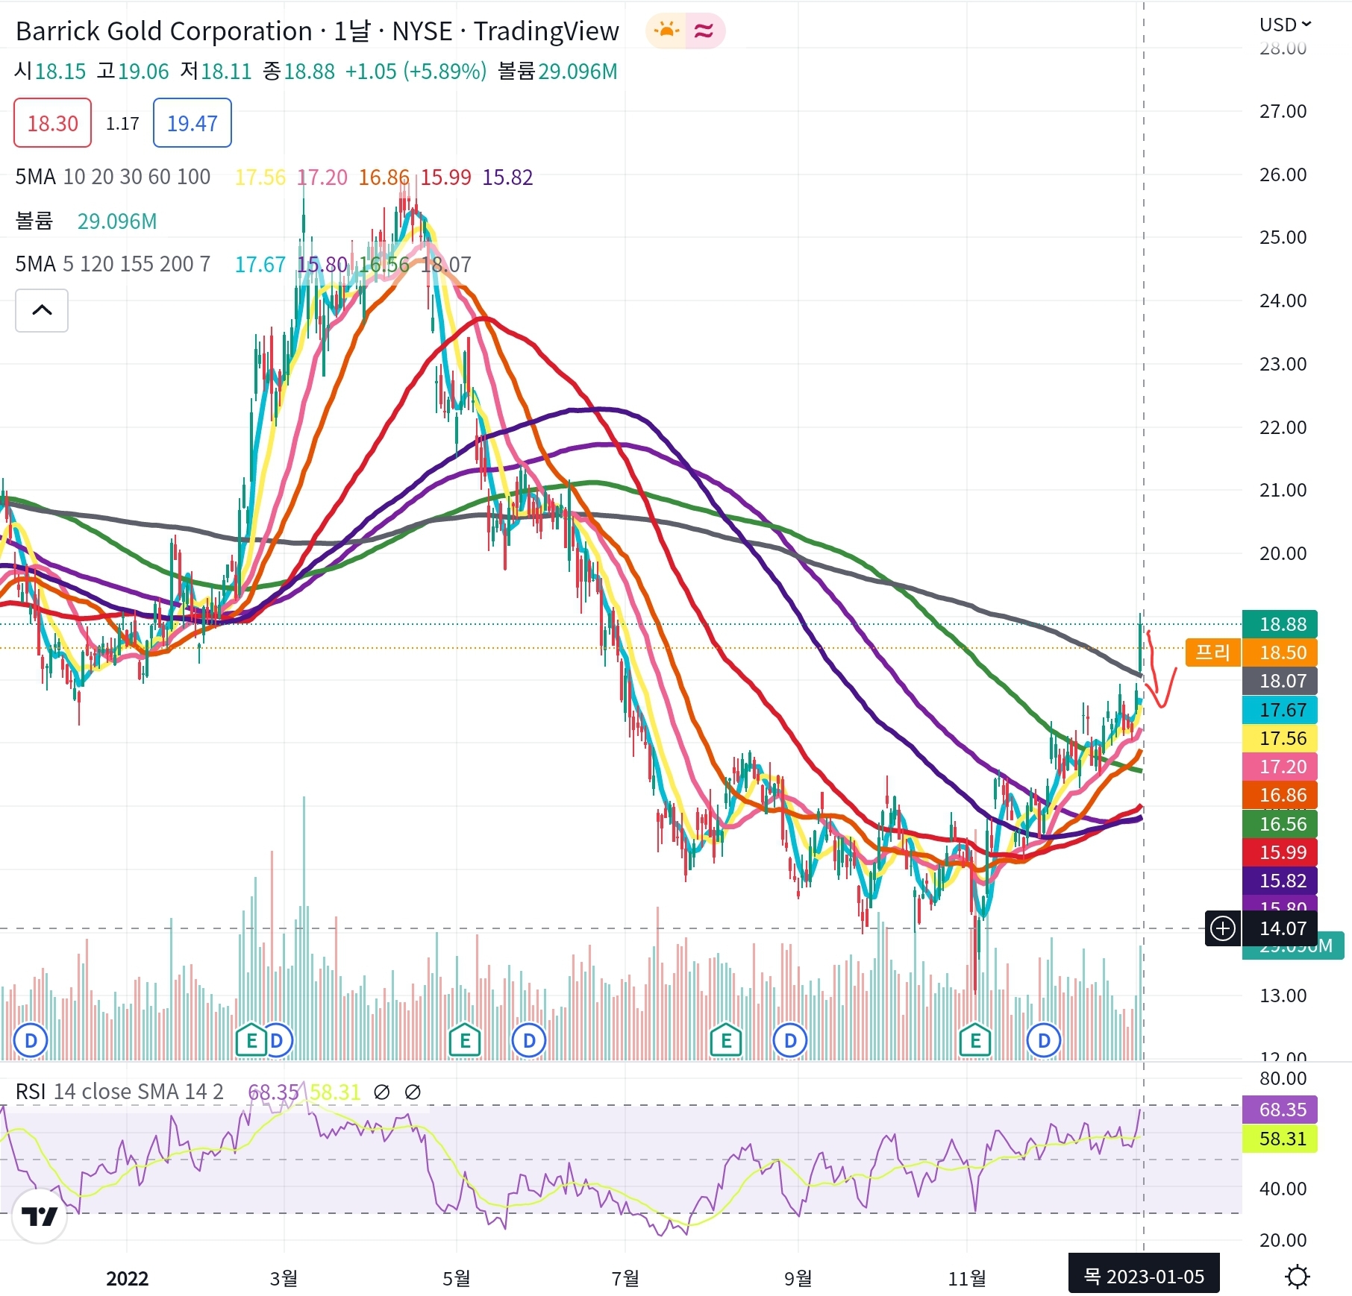Open first dividend D marker before 2022

(x=31, y=1040)
